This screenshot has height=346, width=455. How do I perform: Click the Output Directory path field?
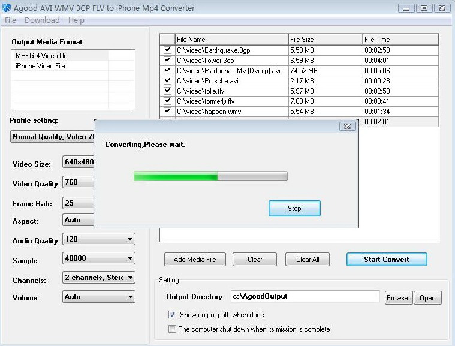tap(305, 296)
